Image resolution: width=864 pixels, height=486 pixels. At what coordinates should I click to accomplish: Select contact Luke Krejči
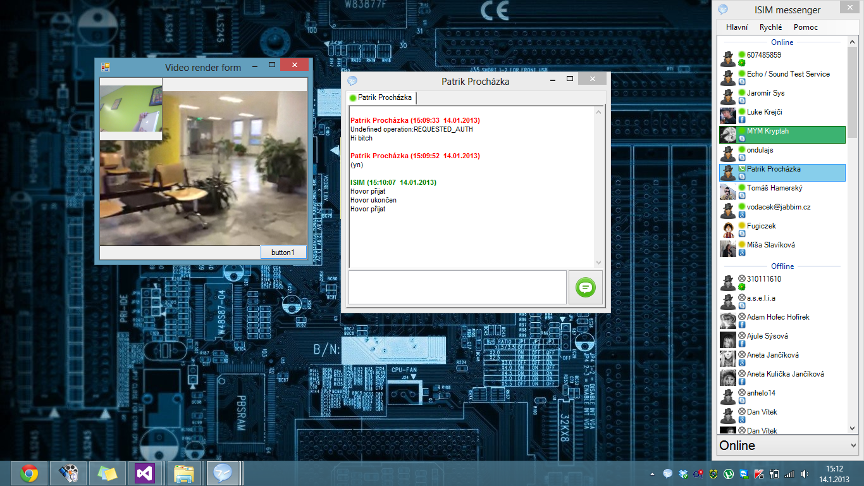(782, 115)
